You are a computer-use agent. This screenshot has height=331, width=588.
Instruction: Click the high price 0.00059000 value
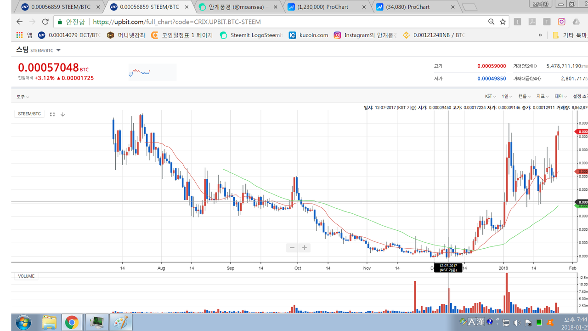(492, 66)
